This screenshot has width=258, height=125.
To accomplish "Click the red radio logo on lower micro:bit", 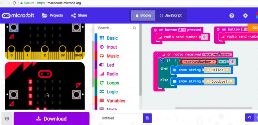I will pos(45,74).
